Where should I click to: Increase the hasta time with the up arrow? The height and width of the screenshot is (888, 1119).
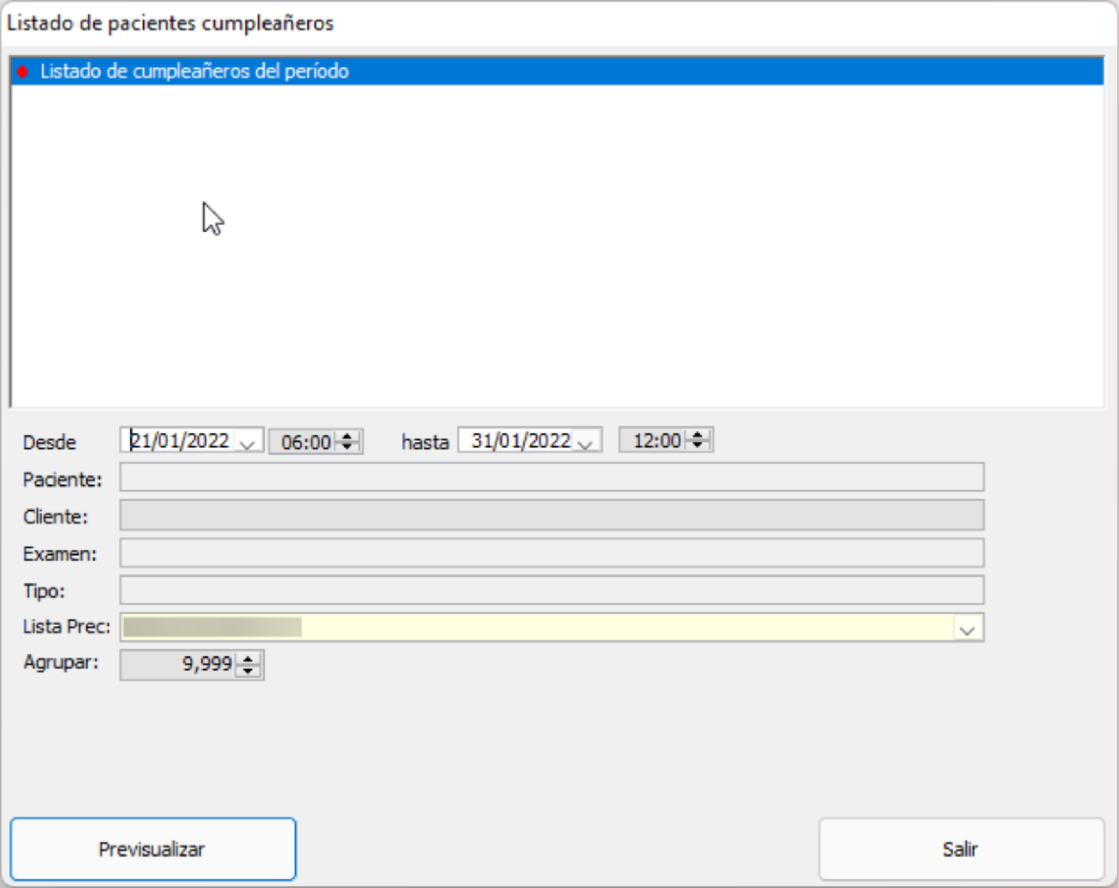coord(698,435)
